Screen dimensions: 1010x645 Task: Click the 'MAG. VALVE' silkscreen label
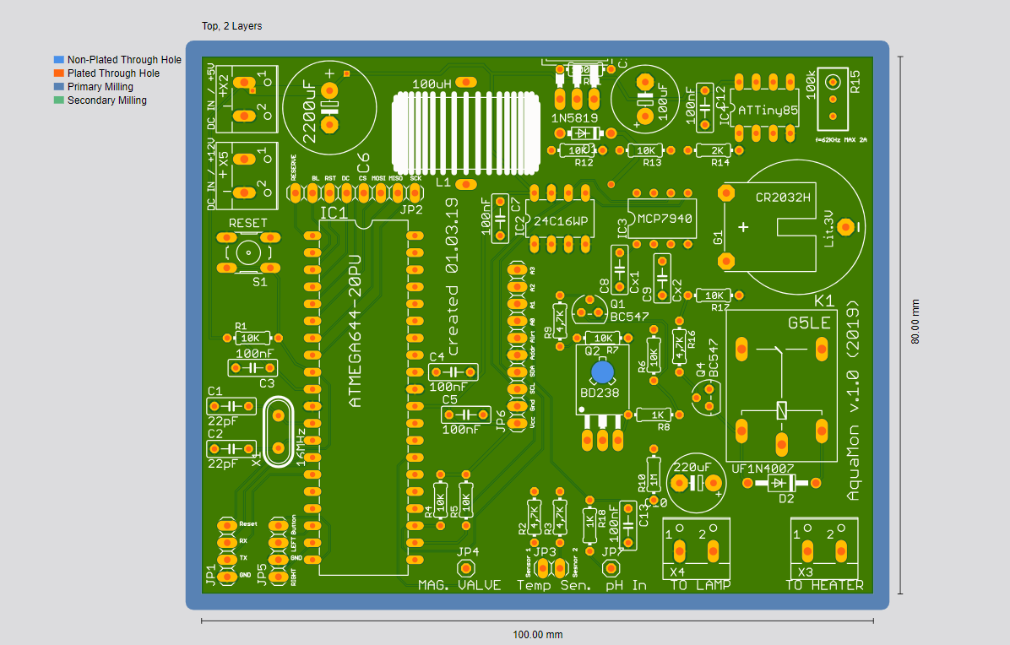point(459,585)
